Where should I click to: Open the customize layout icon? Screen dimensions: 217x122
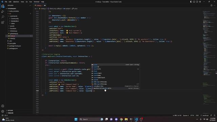click(x=200, y=2)
